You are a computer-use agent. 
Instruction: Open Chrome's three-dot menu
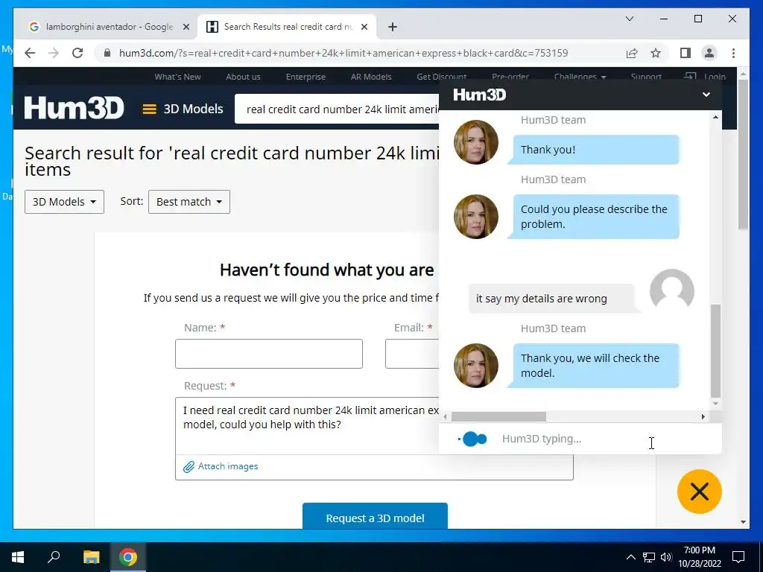click(x=733, y=53)
